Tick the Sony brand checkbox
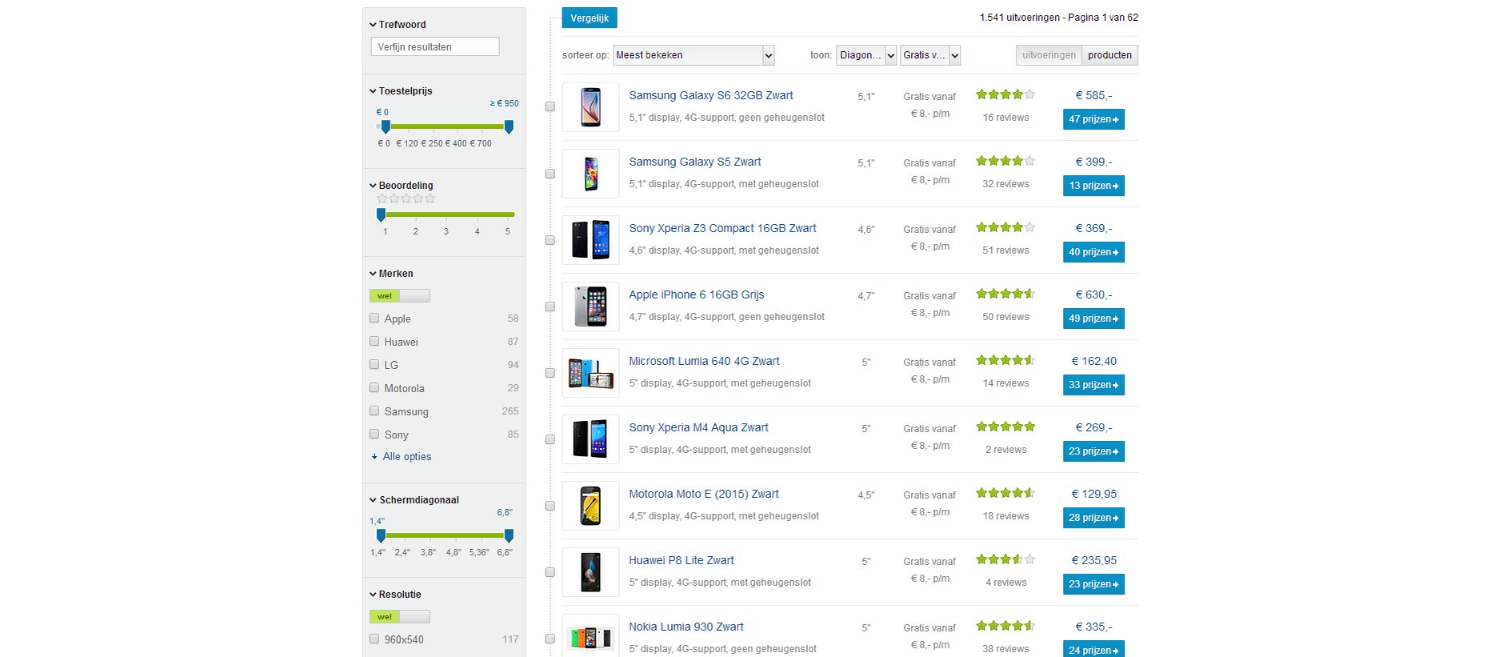Screen dimensions: 1503x657 (x=374, y=434)
